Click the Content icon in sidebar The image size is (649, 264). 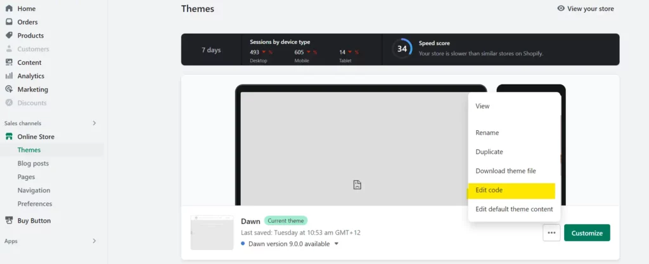[9, 63]
